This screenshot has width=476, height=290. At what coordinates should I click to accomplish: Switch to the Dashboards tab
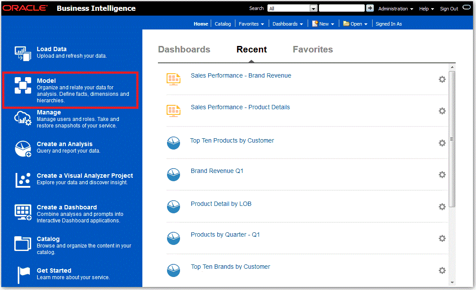[184, 49]
